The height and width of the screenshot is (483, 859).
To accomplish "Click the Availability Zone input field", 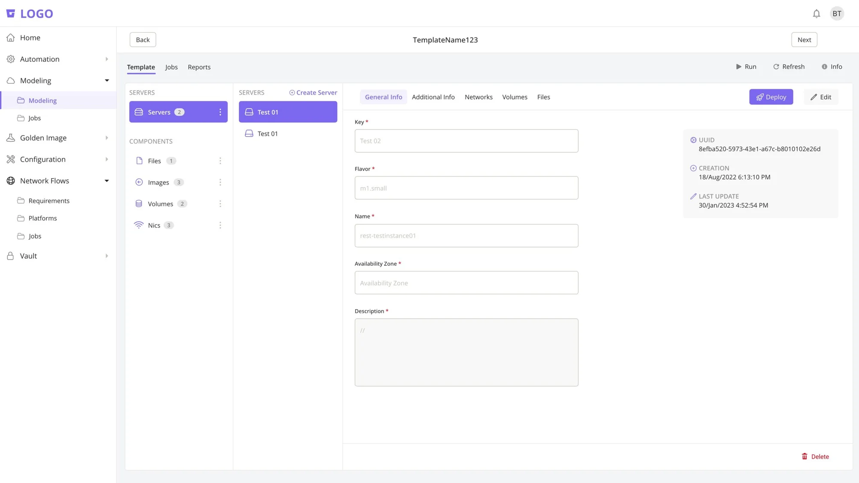I will pos(466,283).
